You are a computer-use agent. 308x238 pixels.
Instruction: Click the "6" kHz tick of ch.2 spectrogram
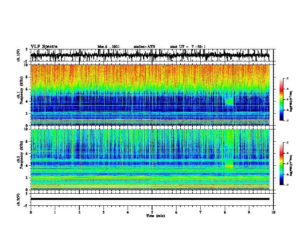[x=28, y=154]
